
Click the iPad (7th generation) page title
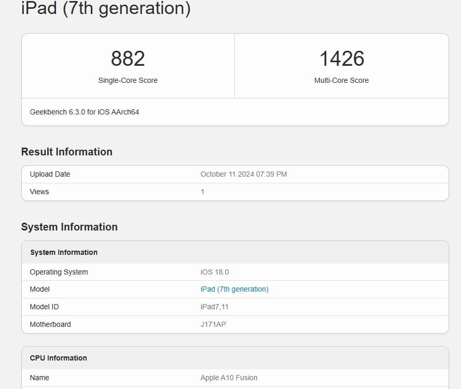click(x=106, y=8)
